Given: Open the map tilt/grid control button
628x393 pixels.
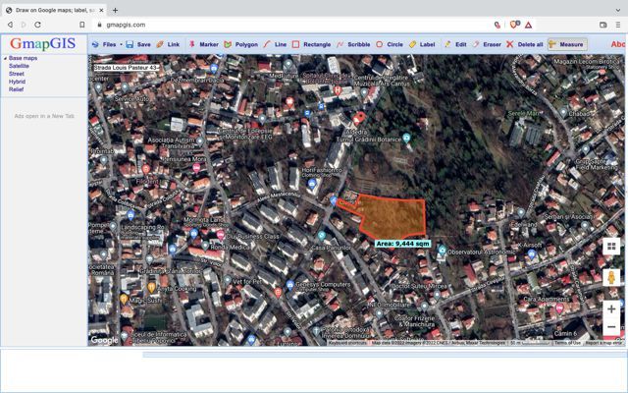Looking at the screenshot, I should coord(611,247).
